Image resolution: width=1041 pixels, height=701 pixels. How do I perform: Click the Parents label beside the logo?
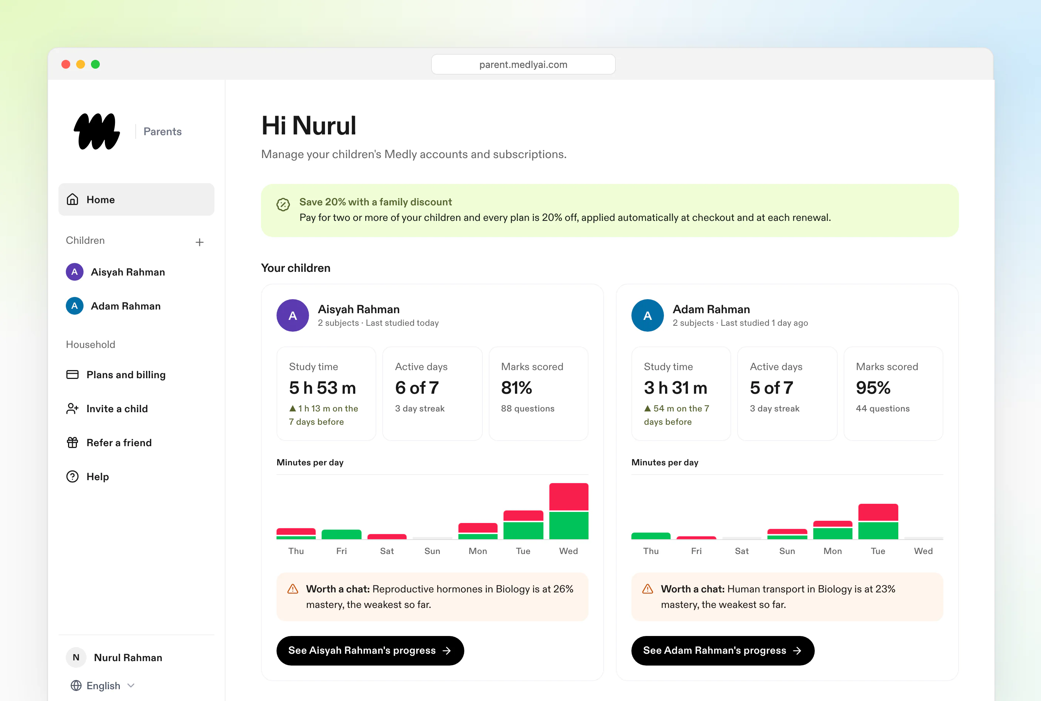coord(162,131)
